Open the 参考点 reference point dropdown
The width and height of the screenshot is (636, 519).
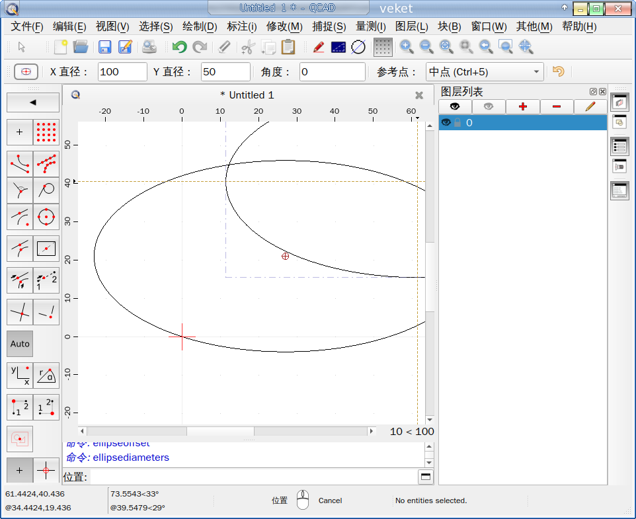[485, 71]
